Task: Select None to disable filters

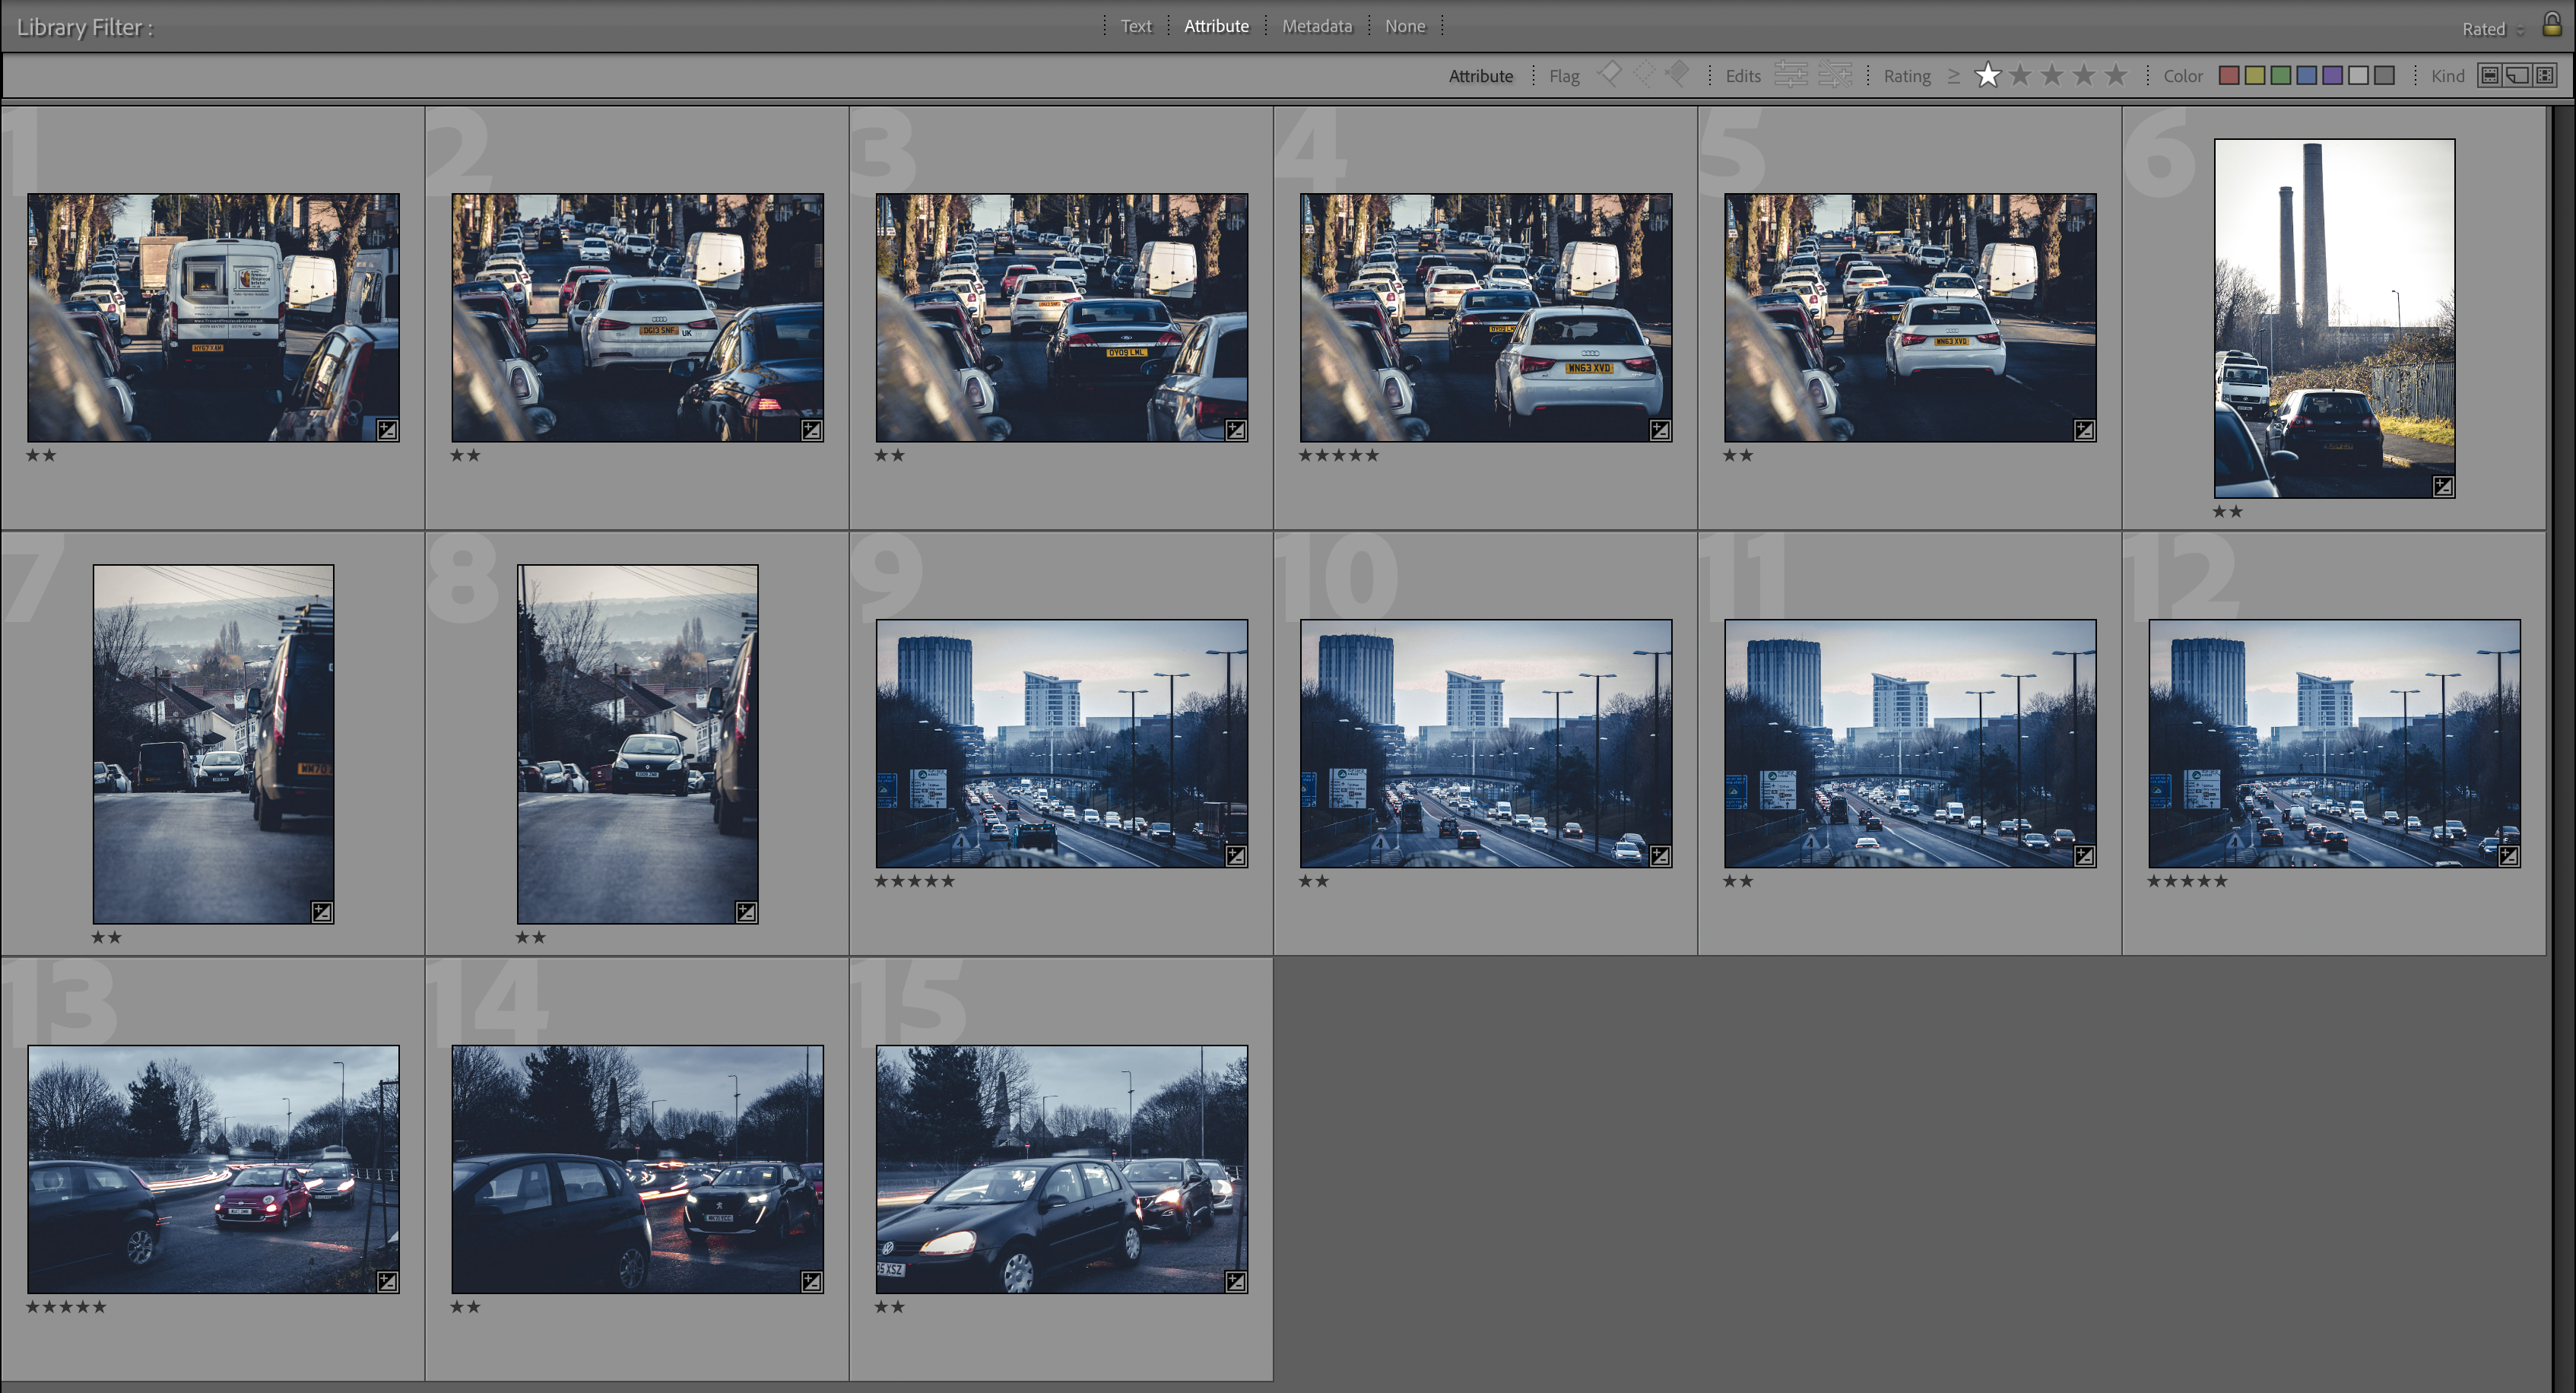Action: [1404, 26]
